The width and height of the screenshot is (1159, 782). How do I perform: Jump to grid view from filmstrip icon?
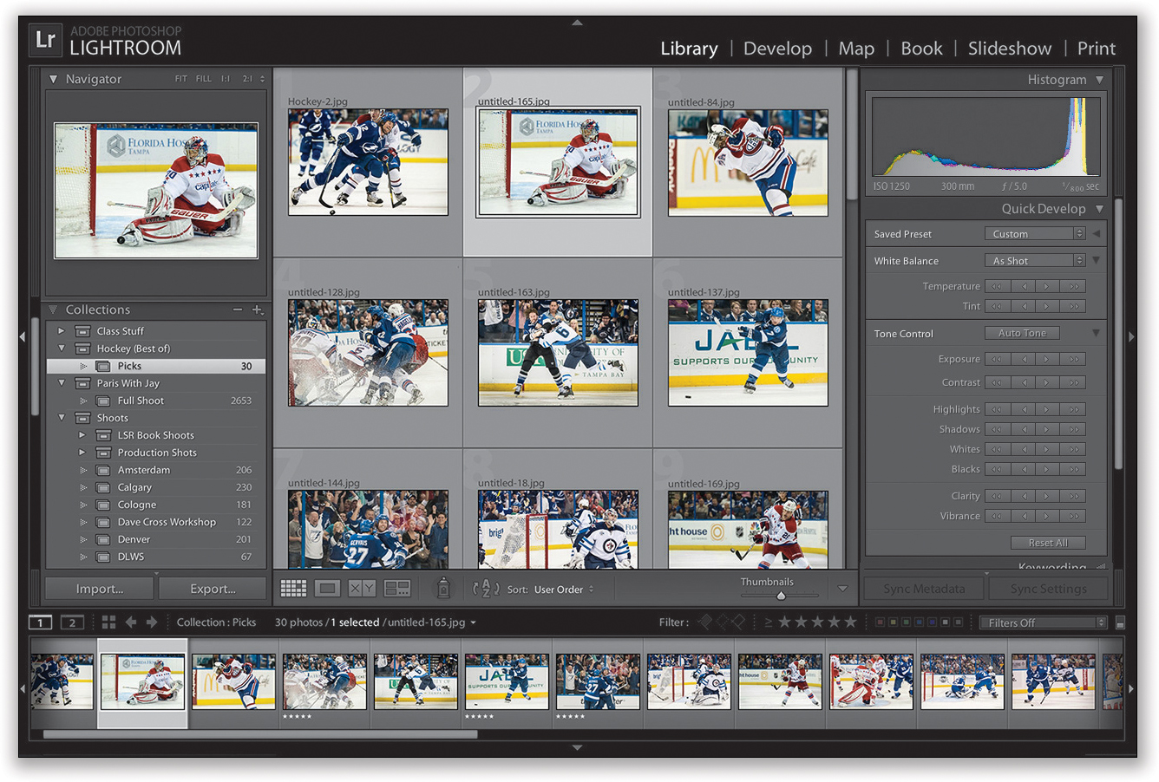point(108,622)
